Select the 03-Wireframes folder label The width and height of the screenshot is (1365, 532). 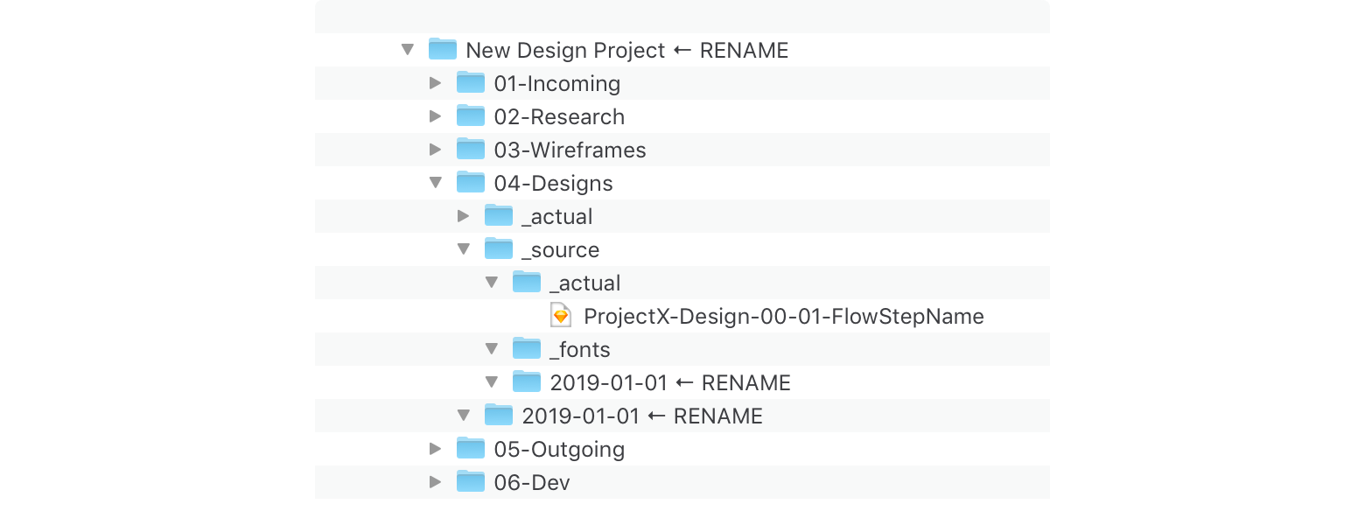pos(570,150)
